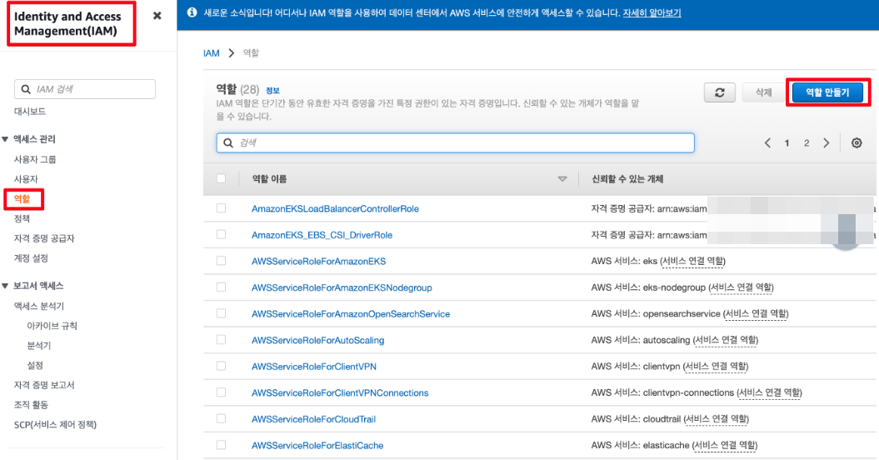Open 설정 under access analyzer

point(35,365)
